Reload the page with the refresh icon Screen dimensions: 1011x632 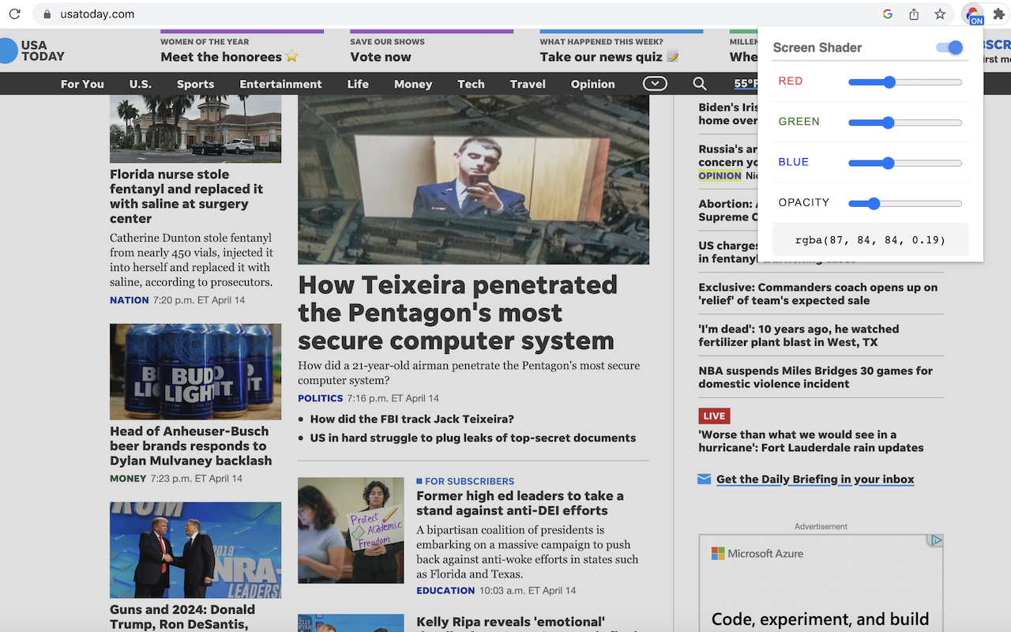(x=14, y=14)
